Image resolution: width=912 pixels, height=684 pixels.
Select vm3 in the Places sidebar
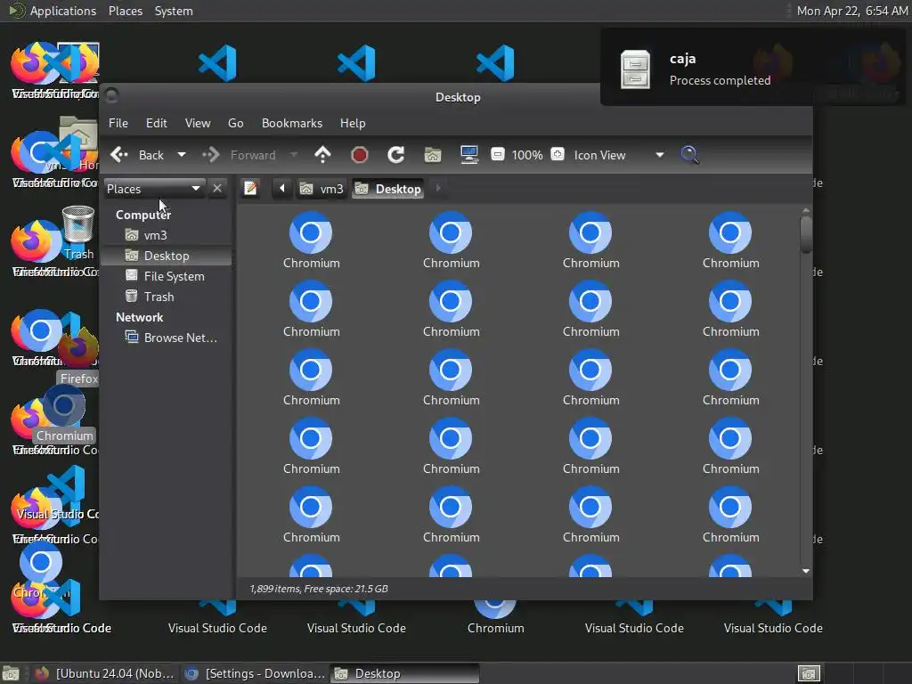(x=167, y=235)
